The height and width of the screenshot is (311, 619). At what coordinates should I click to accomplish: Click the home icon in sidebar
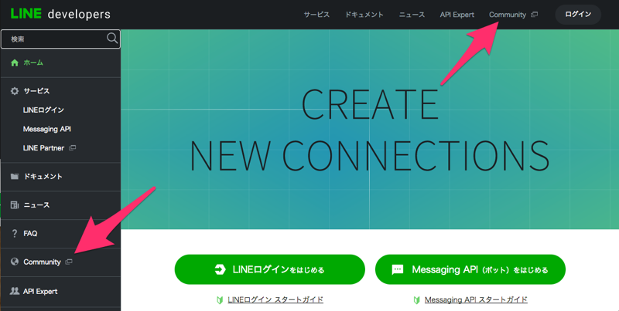coord(15,63)
